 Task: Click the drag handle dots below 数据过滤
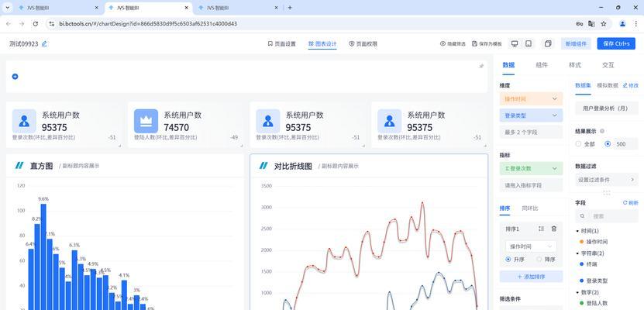coord(606,192)
